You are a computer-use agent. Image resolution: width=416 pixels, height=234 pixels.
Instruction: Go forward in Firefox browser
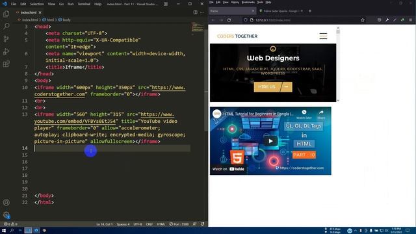click(x=221, y=20)
